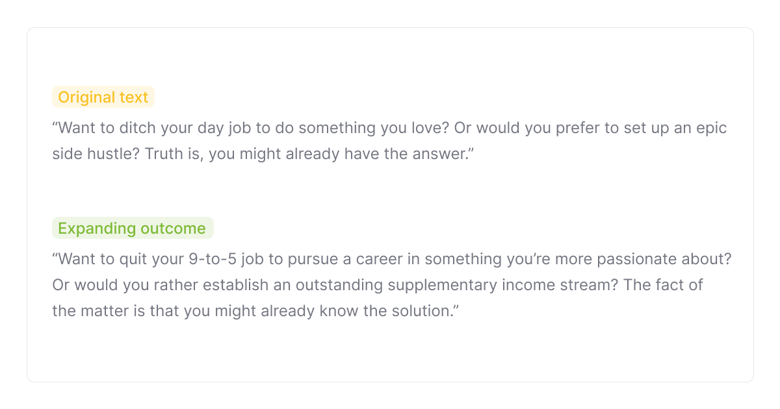The height and width of the screenshot is (409, 780).
Task: Click the green "Expanding outcome" label
Action: (132, 229)
